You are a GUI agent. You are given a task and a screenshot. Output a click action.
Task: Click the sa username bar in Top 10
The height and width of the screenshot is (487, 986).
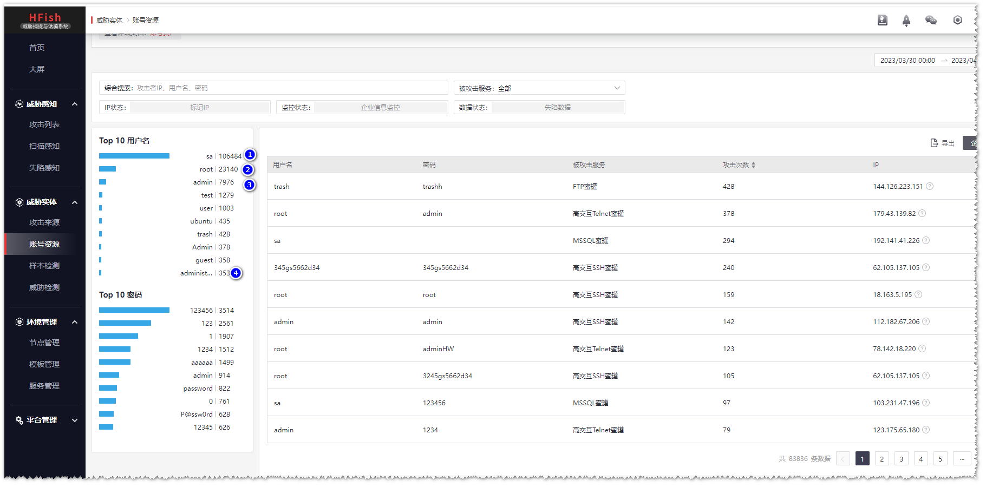click(x=134, y=156)
